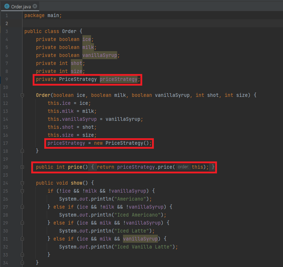Click the 'Order' constructor name on line 11
Screen dimensions: 283x267
click(x=43, y=95)
